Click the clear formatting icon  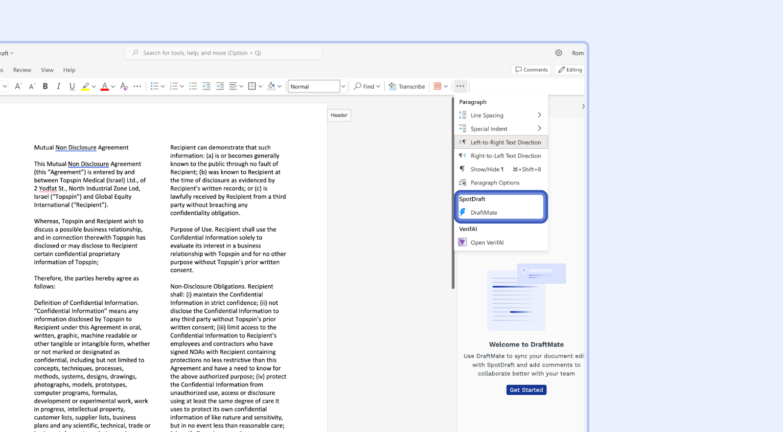124,87
